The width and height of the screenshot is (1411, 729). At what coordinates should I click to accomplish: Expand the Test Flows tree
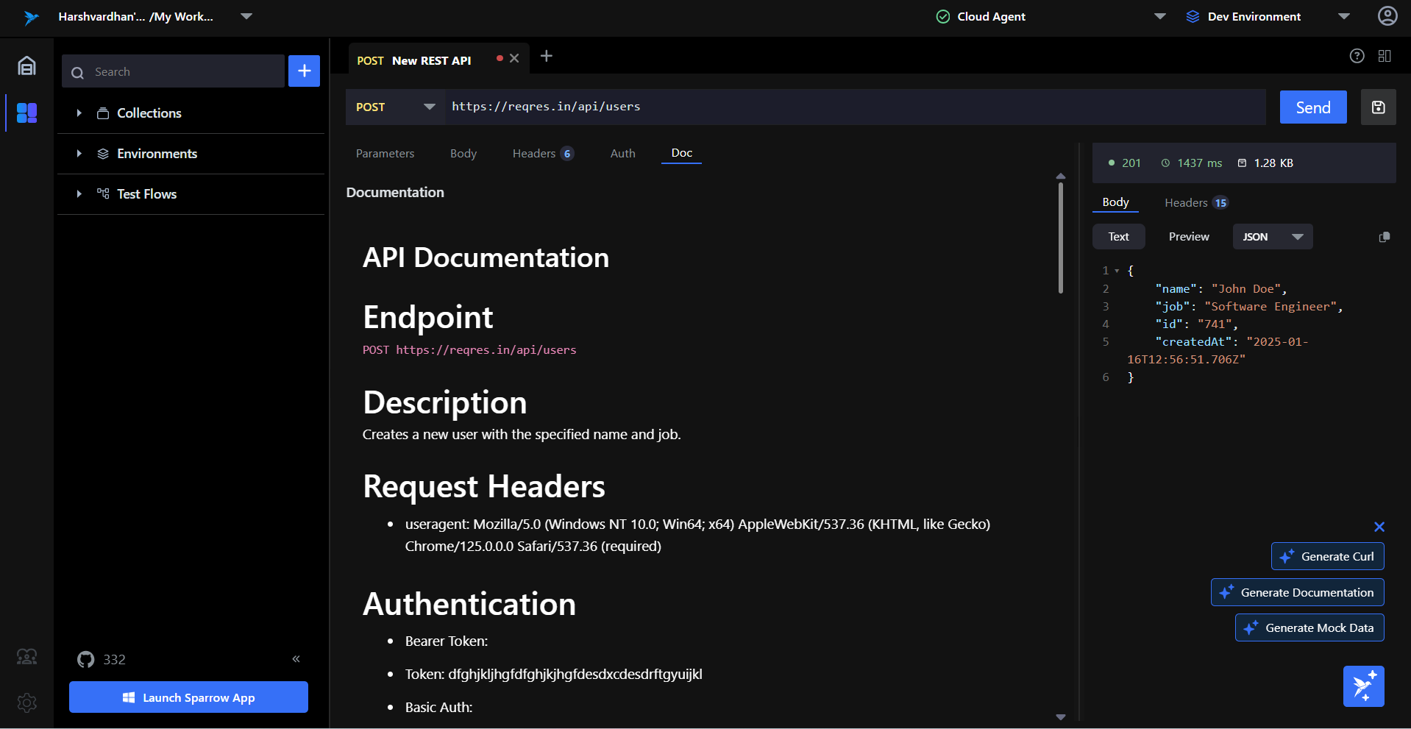pos(79,193)
